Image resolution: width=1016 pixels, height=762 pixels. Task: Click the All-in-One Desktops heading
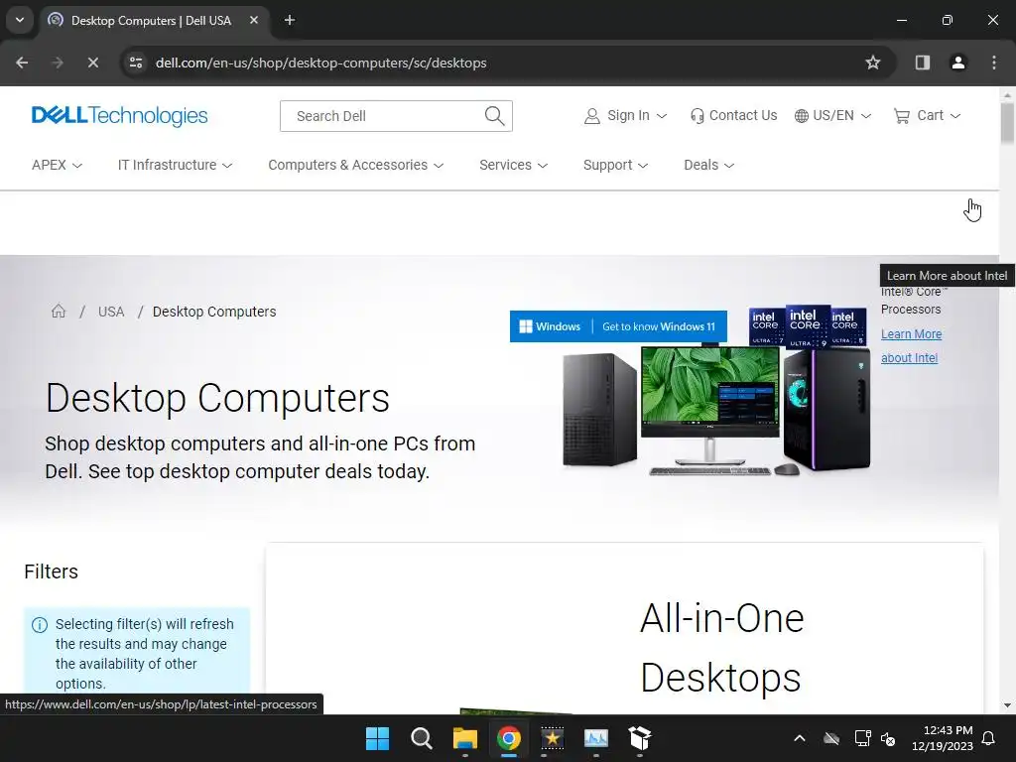coord(722,647)
